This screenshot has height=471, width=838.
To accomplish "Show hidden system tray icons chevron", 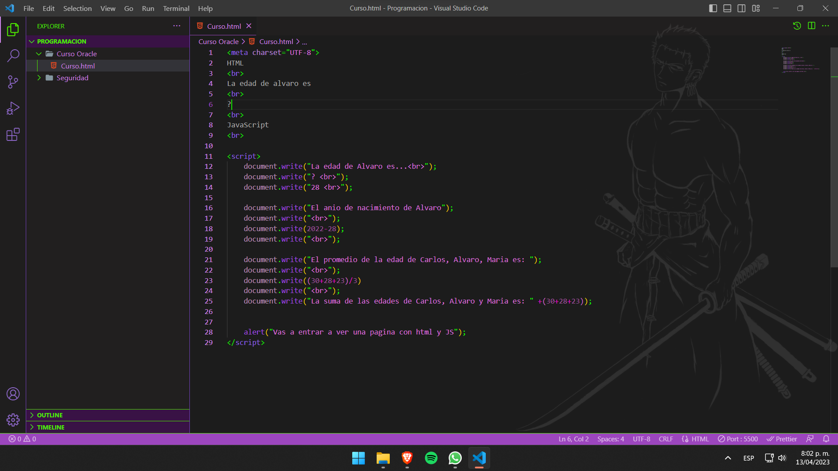I will tap(728, 458).
